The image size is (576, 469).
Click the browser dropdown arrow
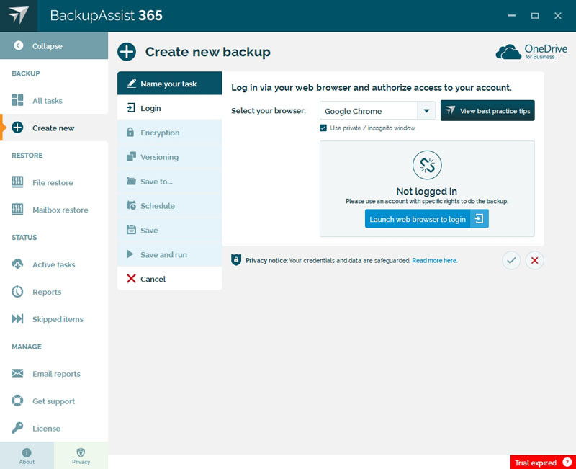(426, 111)
